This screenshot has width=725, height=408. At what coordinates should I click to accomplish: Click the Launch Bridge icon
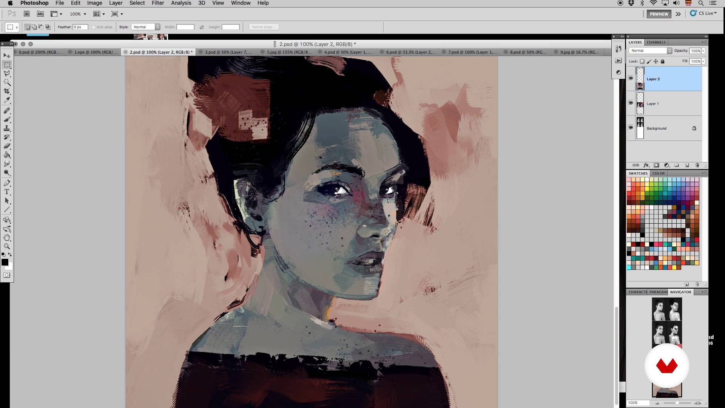[27, 14]
